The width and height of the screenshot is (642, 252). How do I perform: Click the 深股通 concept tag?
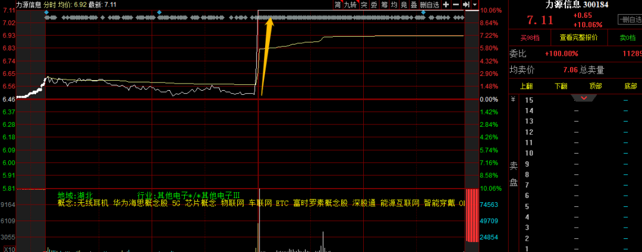pos(364,203)
